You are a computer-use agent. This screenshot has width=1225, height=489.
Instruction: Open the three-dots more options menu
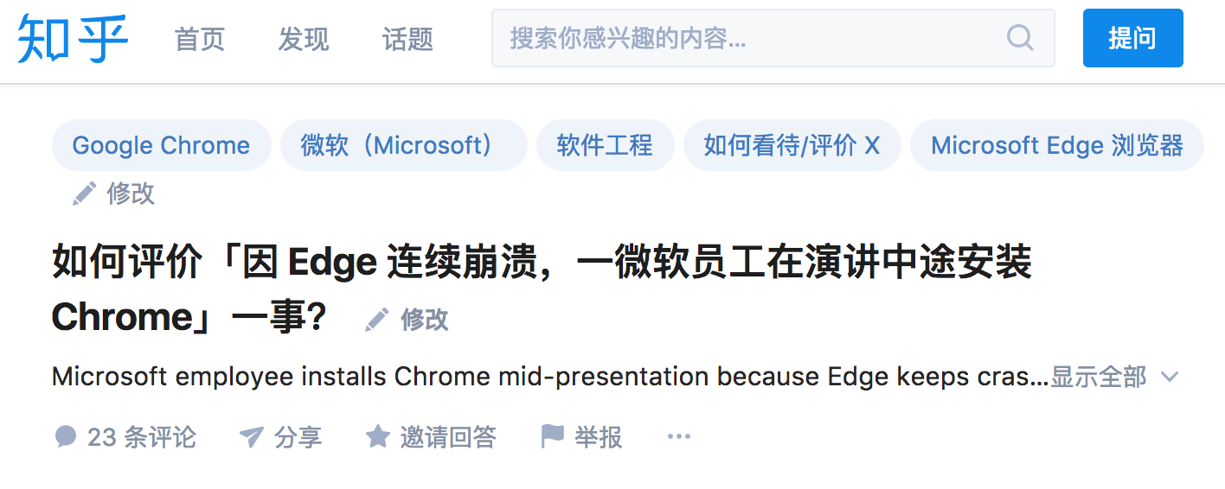pos(679,436)
